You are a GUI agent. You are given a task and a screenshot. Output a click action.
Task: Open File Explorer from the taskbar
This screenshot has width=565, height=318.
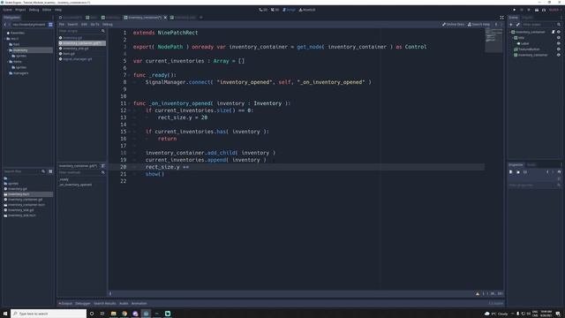[114, 314]
